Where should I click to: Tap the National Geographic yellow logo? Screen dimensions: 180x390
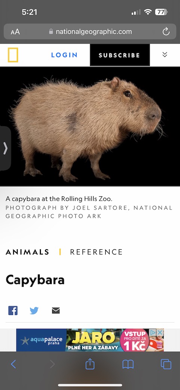pos(13,55)
